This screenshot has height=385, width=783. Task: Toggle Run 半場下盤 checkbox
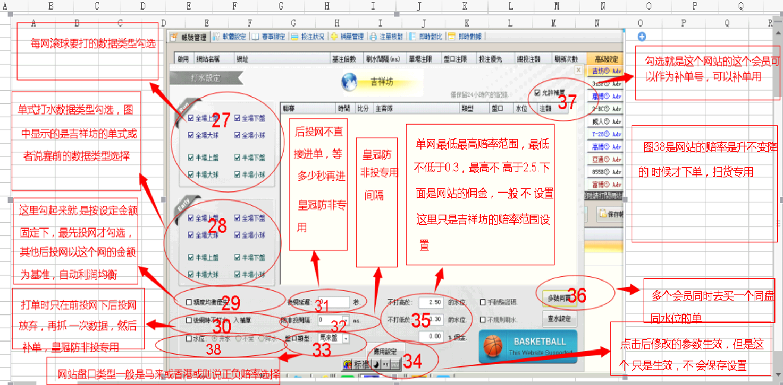pyautogui.click(x=237, y=157)
